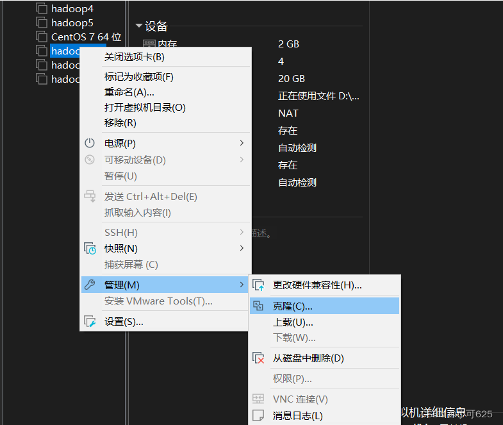
Task: Click the 20 GB disk value
Action: click(292, 79)
